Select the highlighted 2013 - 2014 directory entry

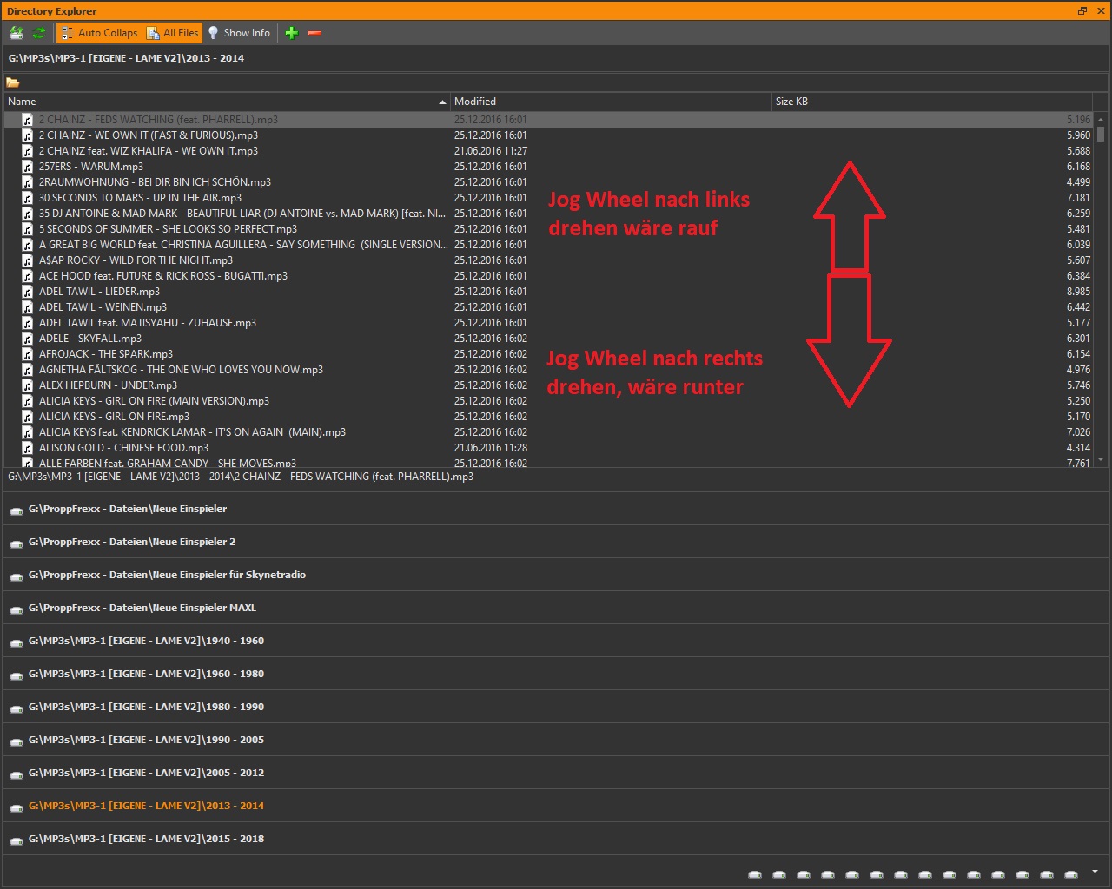tap(556, 807)
